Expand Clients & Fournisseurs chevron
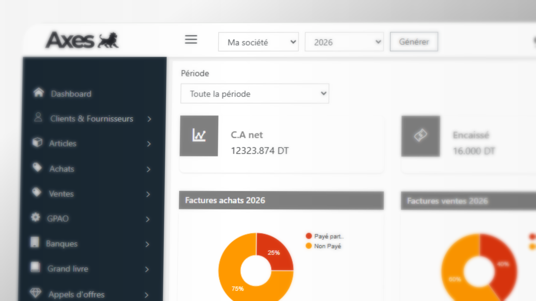 (x=149, y=119)
